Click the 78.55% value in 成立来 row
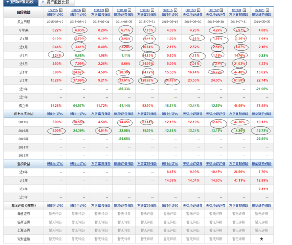 click(262, 106)
